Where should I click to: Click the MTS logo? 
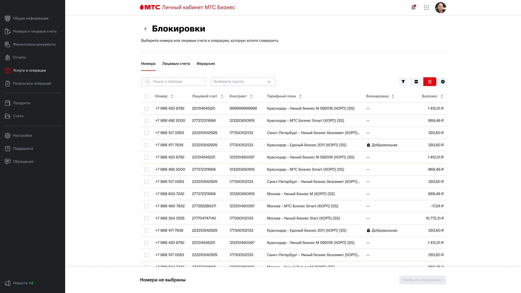point(150,7)
